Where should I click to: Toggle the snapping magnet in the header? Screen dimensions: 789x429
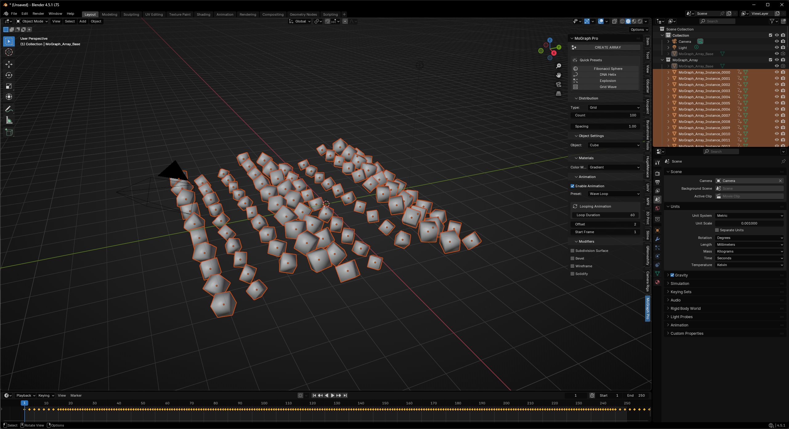(327, 21)
